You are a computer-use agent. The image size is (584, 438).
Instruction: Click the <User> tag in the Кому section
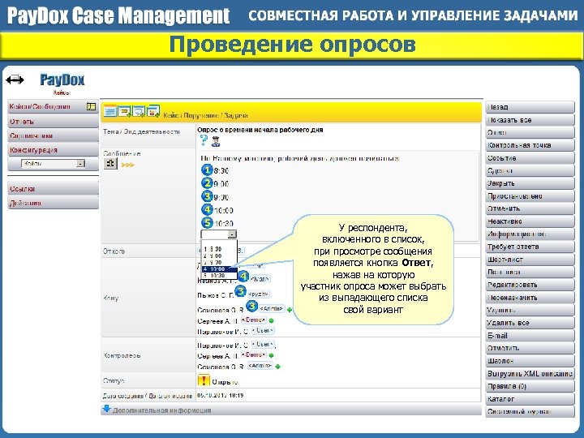[x=263, y=330]
